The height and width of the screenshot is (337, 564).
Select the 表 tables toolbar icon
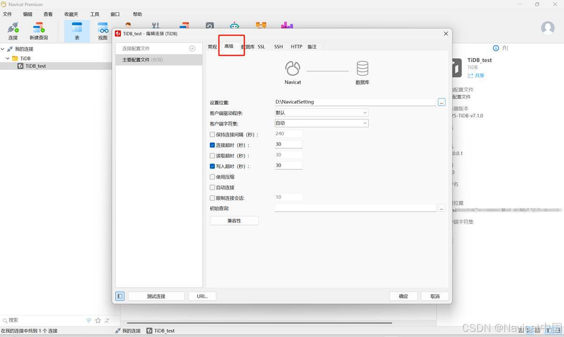(77, 31)
